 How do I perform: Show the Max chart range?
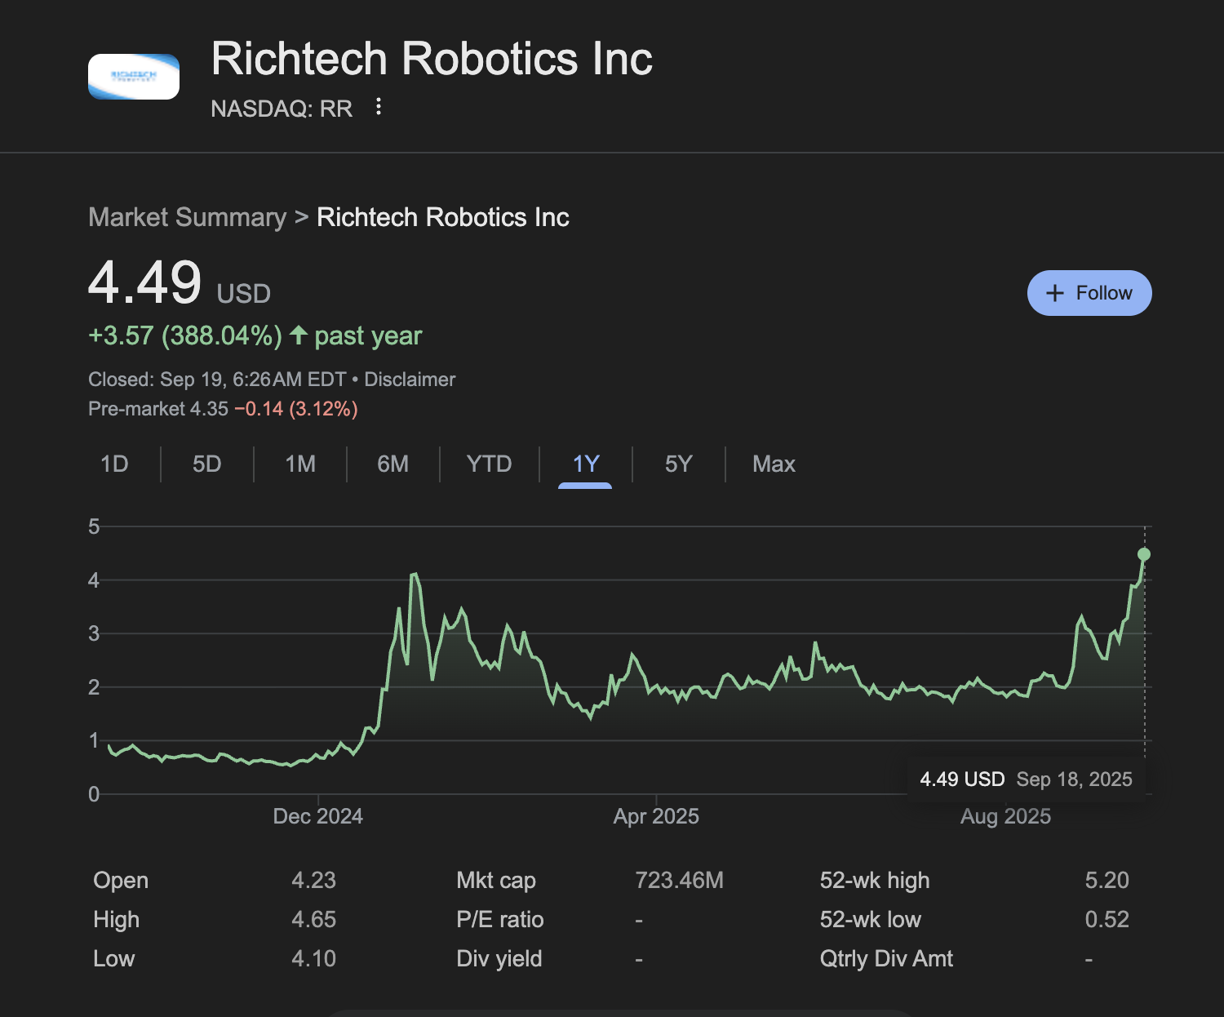774,464
